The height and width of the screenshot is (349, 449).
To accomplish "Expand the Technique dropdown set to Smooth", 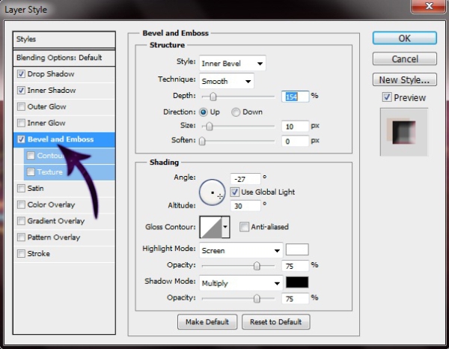I will click(226, 80).
